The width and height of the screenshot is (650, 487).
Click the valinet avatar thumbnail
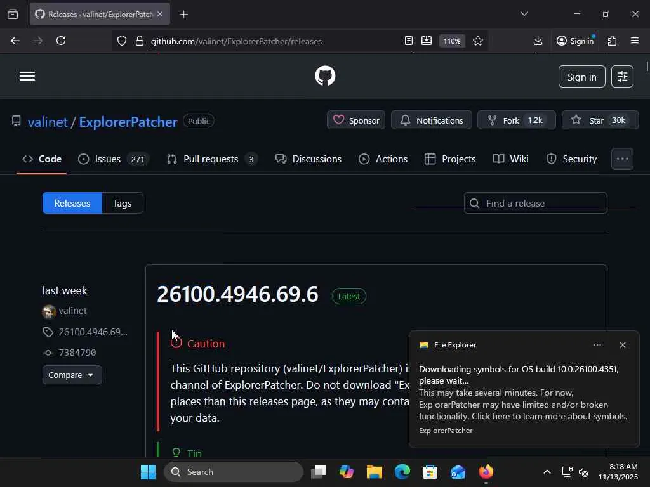(x=49, y=311)
